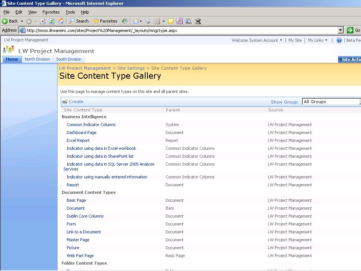Open the Link to a Document content type

[x=83, y=232]
